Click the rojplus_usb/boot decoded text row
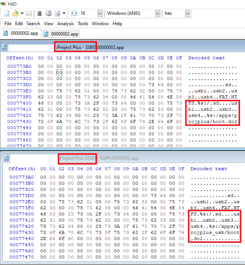Screen dimensions: 245x265 tap(215, 232)
